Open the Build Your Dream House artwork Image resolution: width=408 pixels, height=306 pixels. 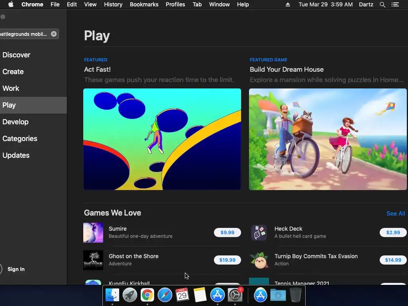[x=328, y=139]
